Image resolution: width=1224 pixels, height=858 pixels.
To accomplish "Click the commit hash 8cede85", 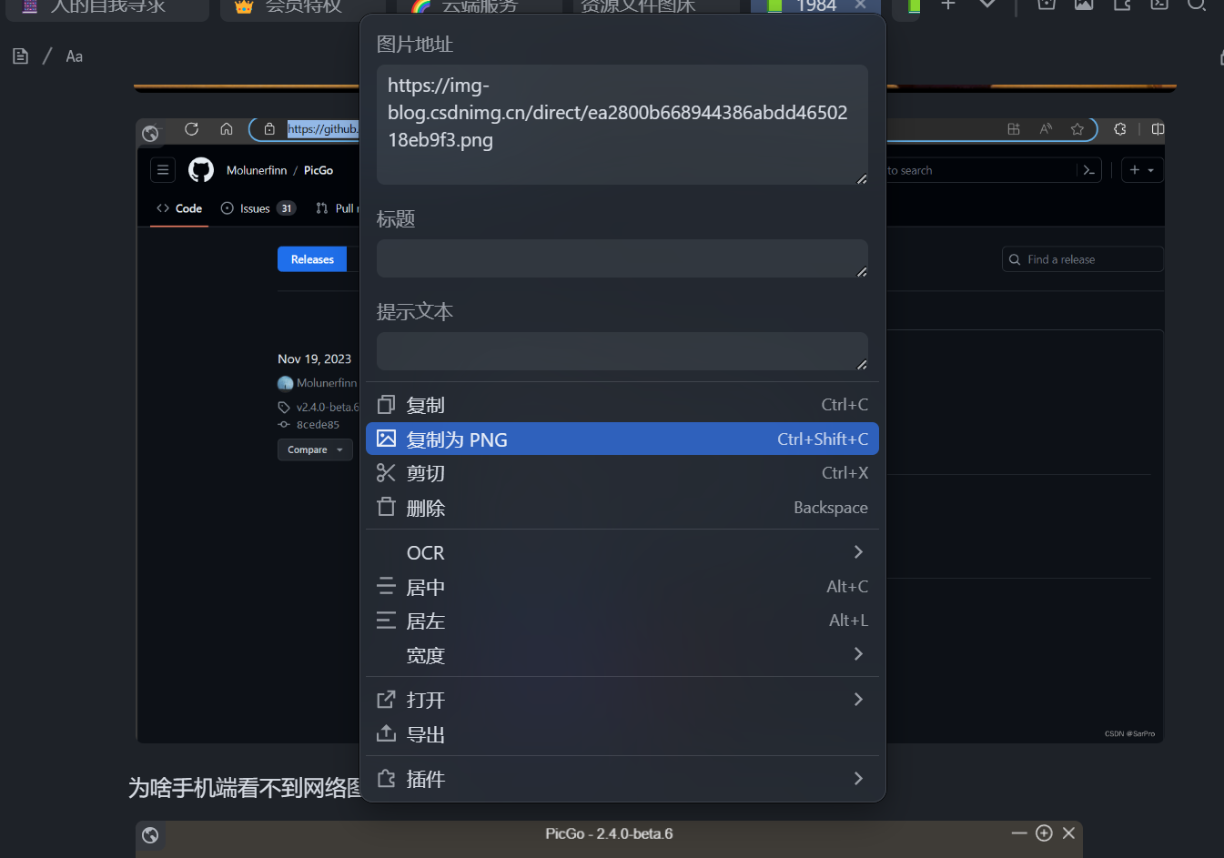I will tap(318, 425).
